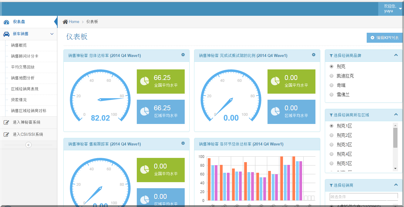
Task: Click the edit icon beside 进入神秘客系统
Action: click(6, 122)
